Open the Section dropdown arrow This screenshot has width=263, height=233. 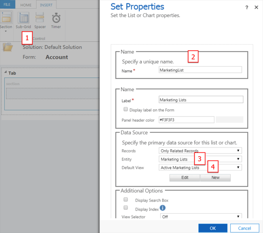(6, 32)
